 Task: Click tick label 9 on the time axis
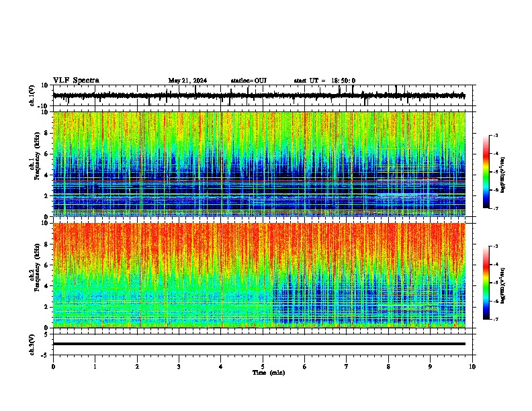[x=430, y=367]
